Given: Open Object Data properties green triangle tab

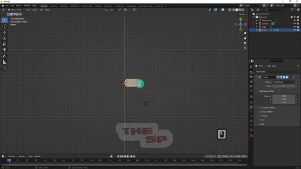Looking at the screenshot, I should click(251, 125).
